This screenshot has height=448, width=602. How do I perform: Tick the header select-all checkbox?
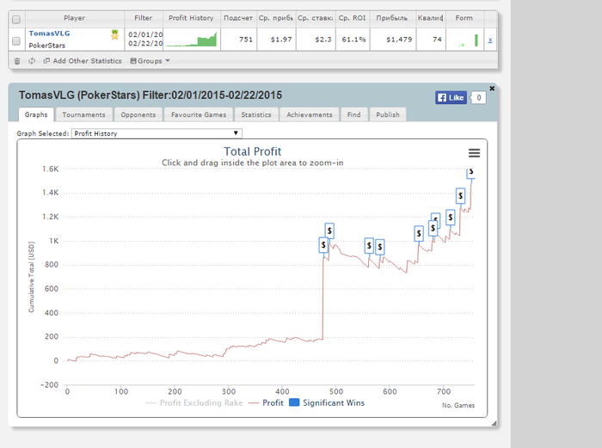click(16, 19)
